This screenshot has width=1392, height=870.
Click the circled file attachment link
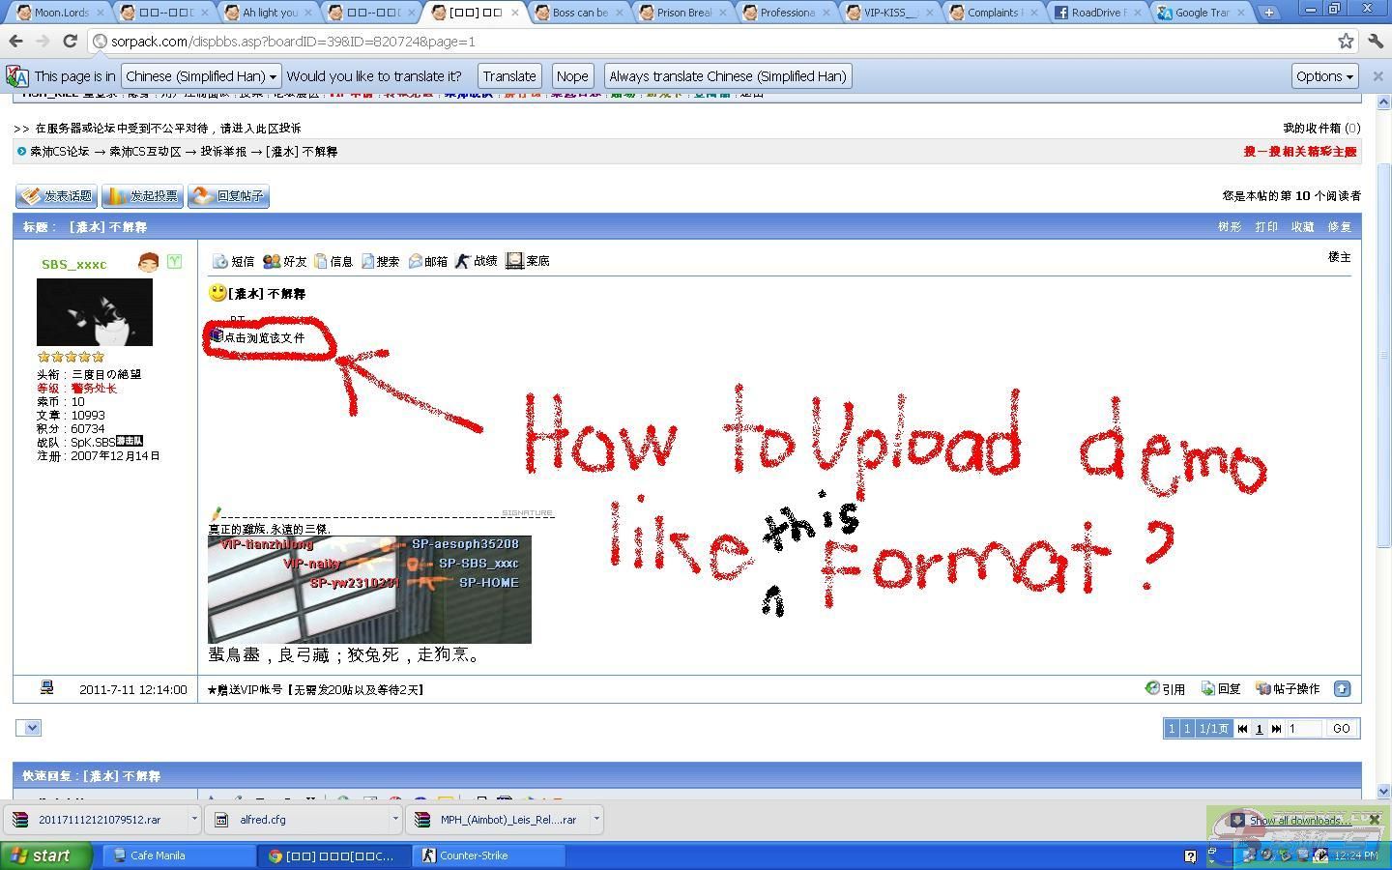click(263, 337)
